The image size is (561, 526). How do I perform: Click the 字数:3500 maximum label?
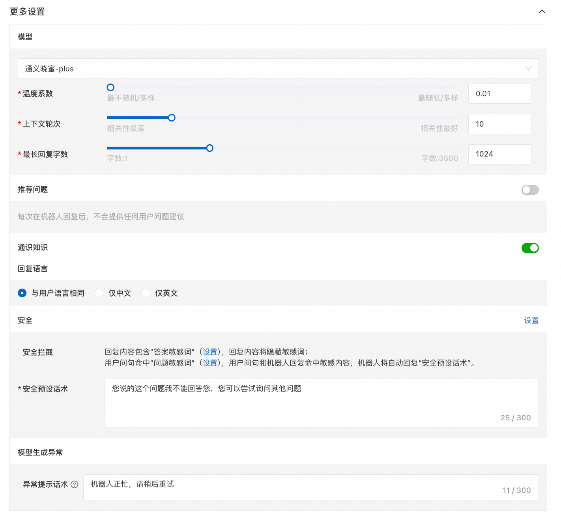[439, 159]
